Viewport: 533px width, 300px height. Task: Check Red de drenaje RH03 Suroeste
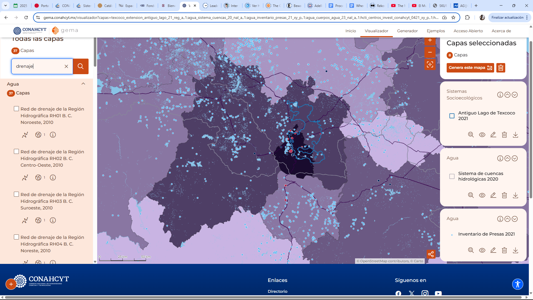(x=16, y=194)
